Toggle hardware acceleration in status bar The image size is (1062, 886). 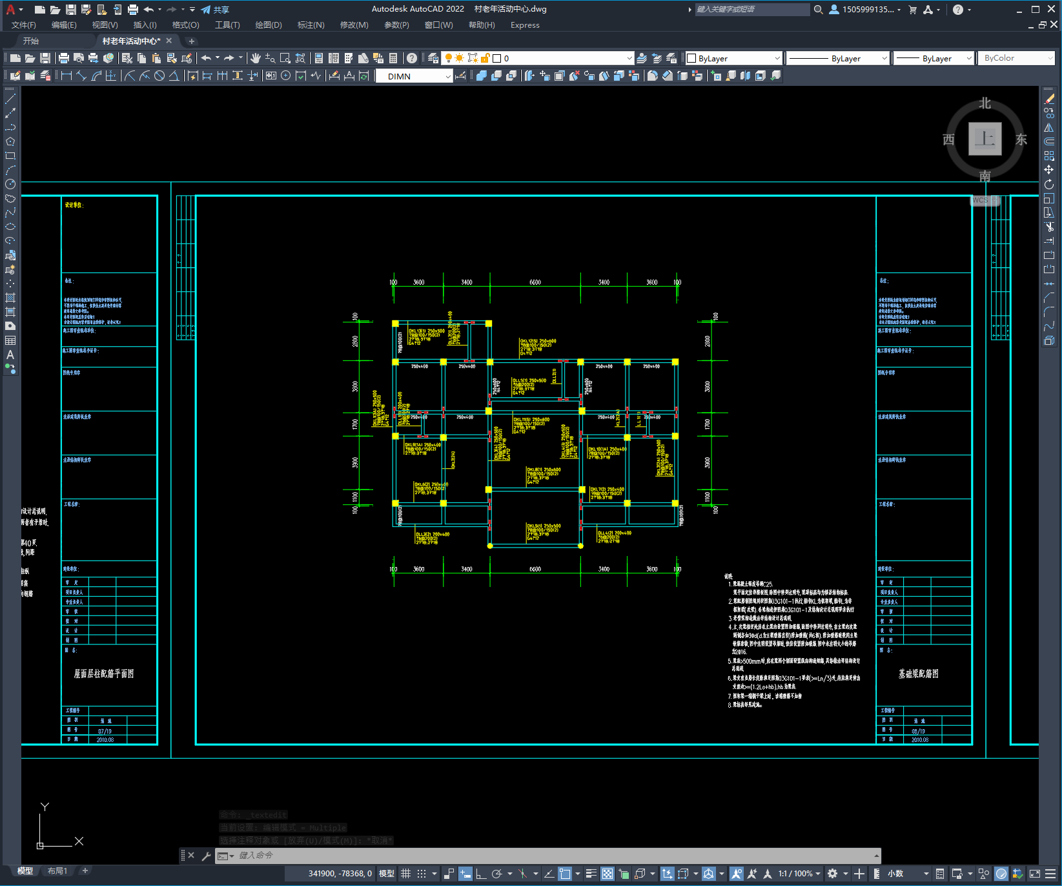[x=1001, y=873]
